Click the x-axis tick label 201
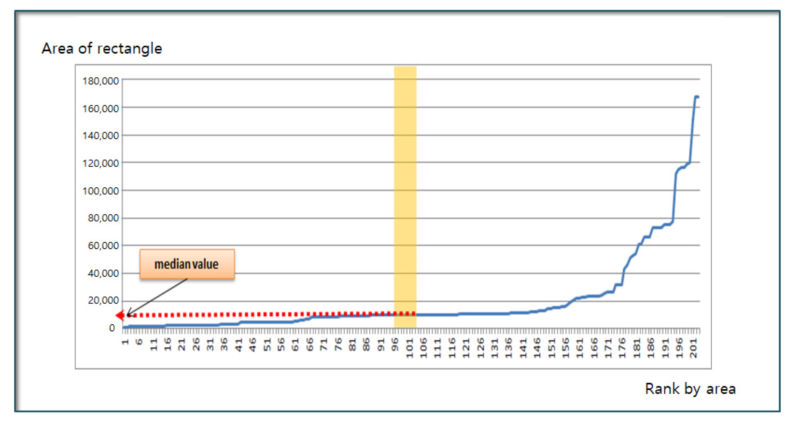This screenshot has height=423, width=793. 693,348
